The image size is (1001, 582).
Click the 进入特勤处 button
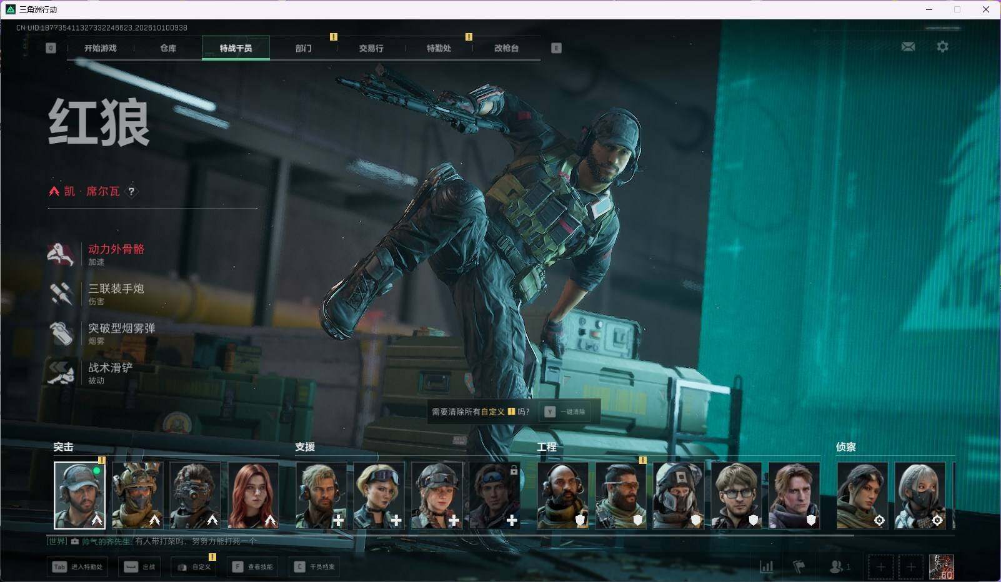click(x=77, y=566)
